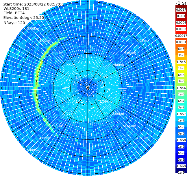Select the 1e-6 color scale label
Image resolution: width=187 pixels, height=176 pixels.
pyautogui.click(x=181, y=94)
